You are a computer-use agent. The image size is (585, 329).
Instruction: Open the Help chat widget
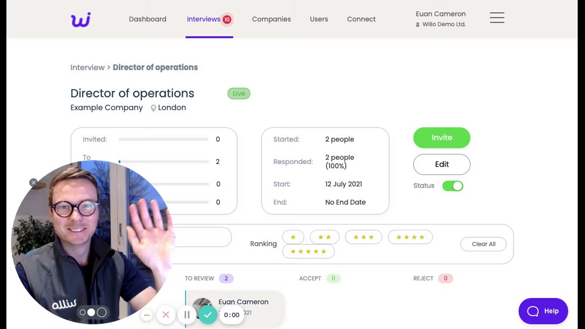click(543, 311)
